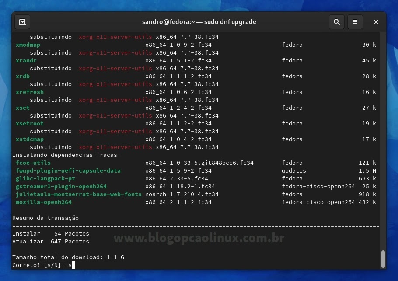This screenshot has width=398, height=281.
Task: Close the terminal window
Action: pyautogui.click(x=376, y=22)
